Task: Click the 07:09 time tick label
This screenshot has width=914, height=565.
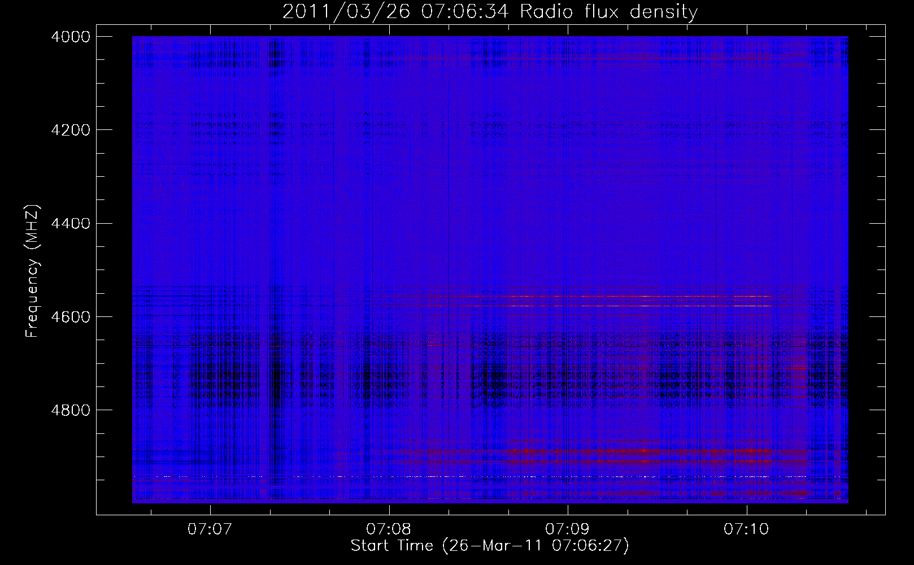Action: [x=567, y=529]
